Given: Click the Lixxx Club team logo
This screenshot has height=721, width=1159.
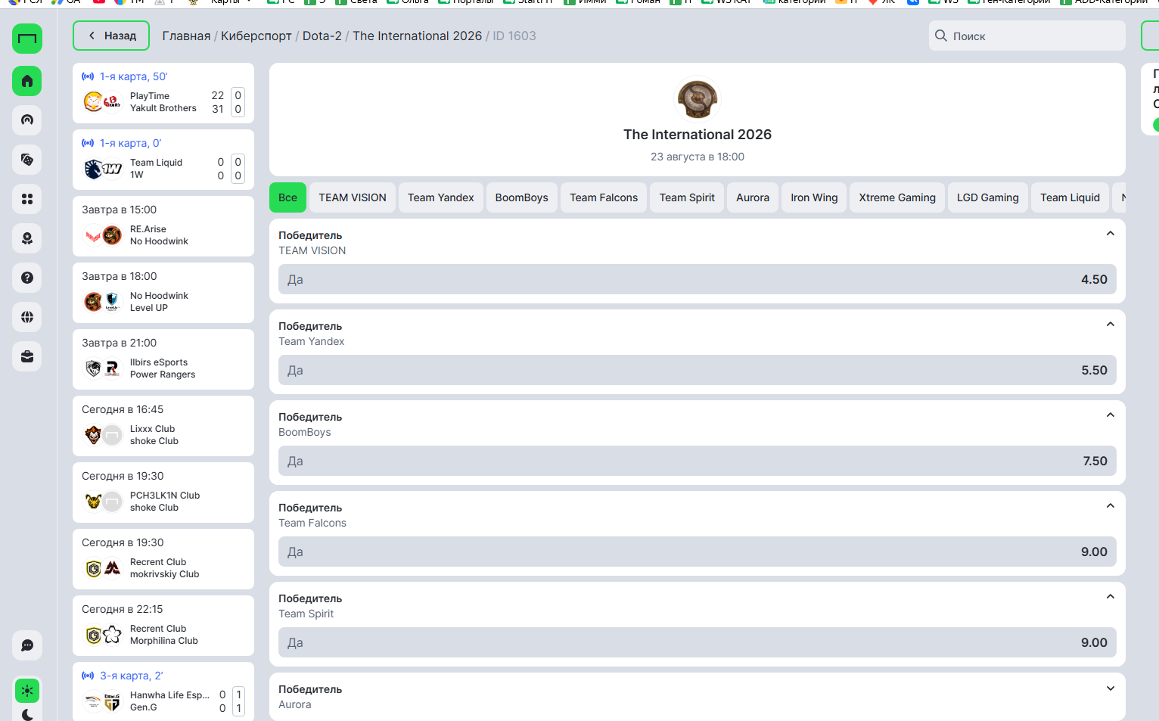Looking at the screenshot, I should tap(93, 435).
